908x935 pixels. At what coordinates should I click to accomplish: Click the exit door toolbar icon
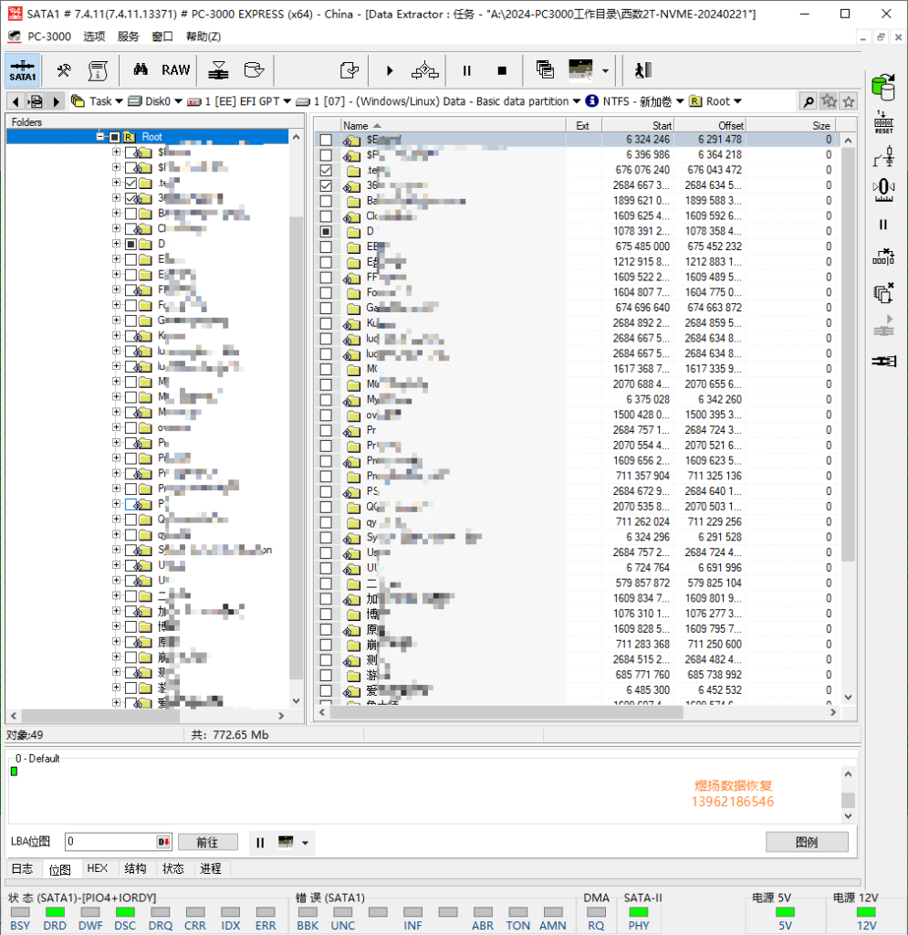click(x=642, y=70)
